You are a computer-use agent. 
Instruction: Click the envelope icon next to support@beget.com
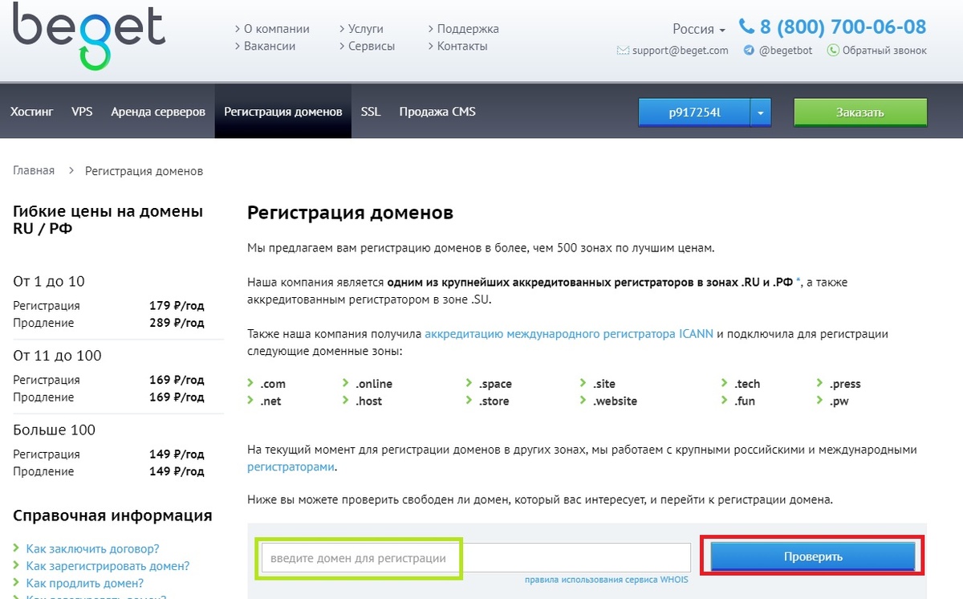(623, 51)
